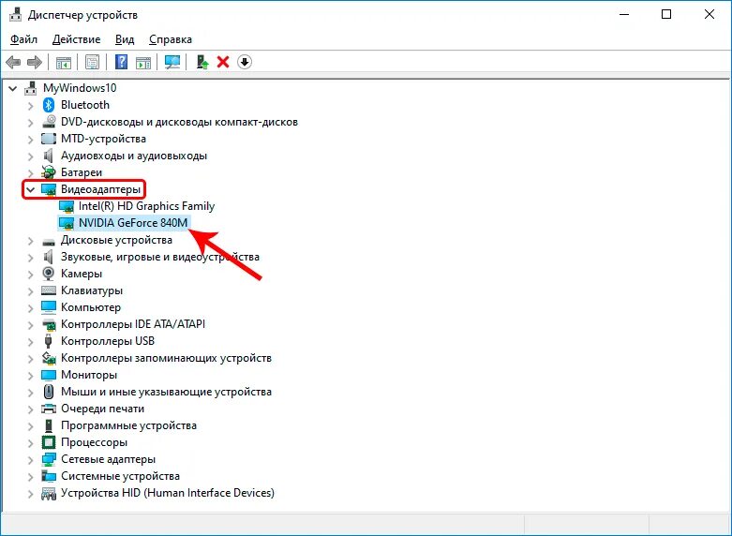The width and height of the screenshot is (732, 536).
Task: Click the Очереди печати printer icon
Action: pos(49,409)
